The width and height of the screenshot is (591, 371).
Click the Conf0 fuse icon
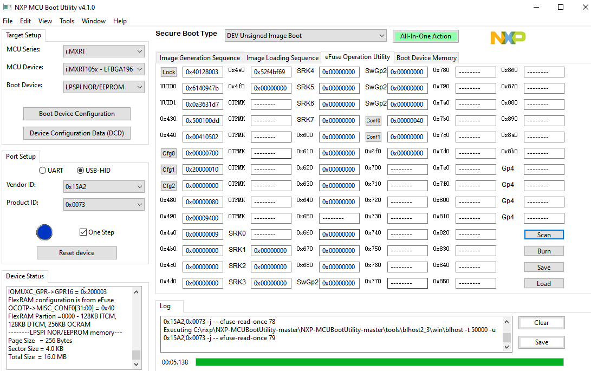373,120
